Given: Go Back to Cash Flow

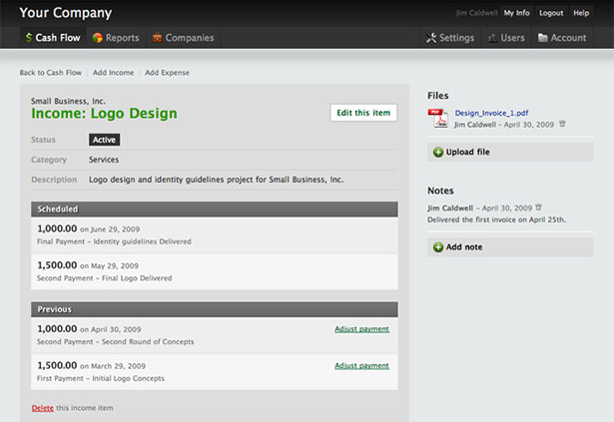Looking at the screenshot, I should 51,73.
